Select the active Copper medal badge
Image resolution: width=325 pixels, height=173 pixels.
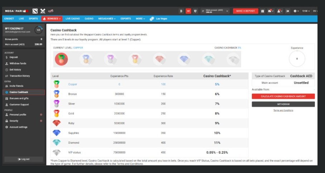pyautogui.click(x=61, y=59)
